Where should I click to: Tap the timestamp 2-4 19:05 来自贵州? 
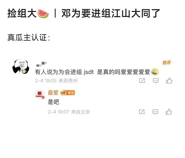[x=56, y=81]
